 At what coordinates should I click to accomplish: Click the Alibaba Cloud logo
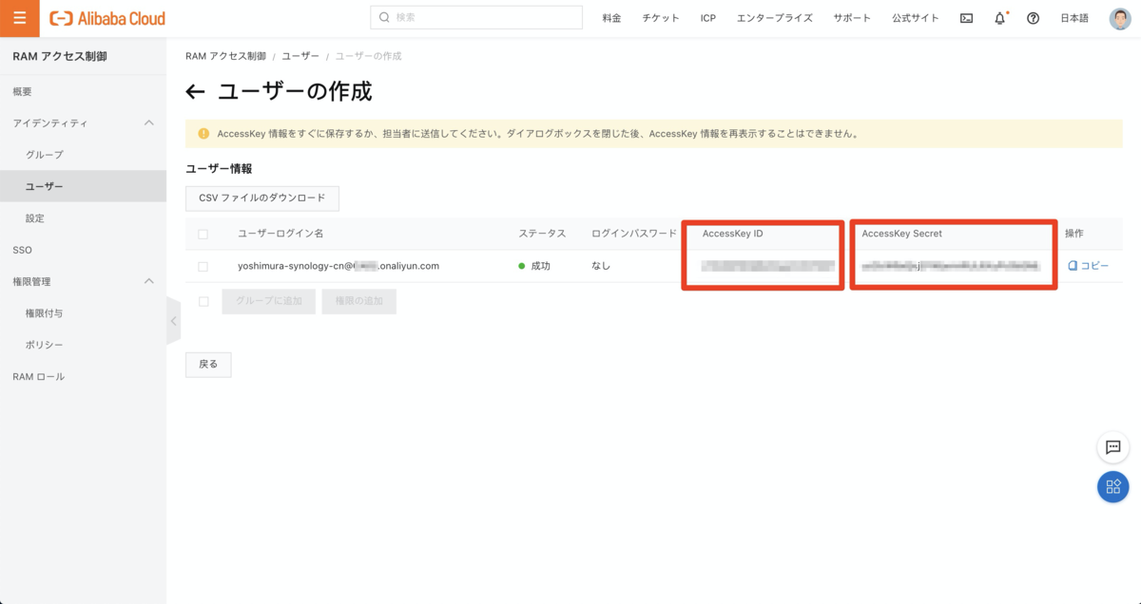coord(107,18)
